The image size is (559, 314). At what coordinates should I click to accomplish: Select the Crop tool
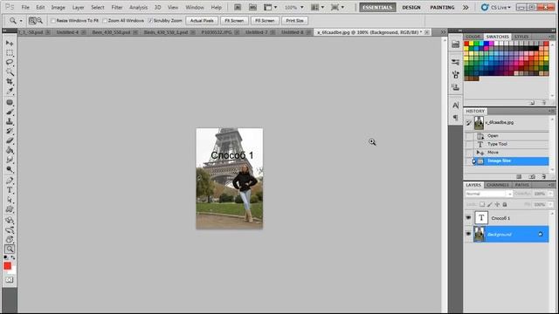click(x=10, y=81)
